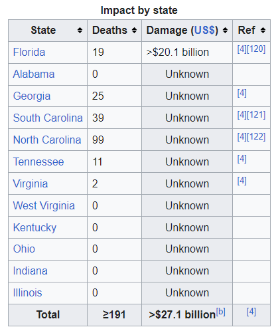Screen dimensions: 276x331
Task: Go to the West Virginia link
Action: (x=44, y=205)
